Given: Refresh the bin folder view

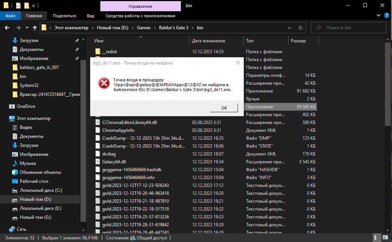Looking at the screenshot, I should [x=300, y=28].
